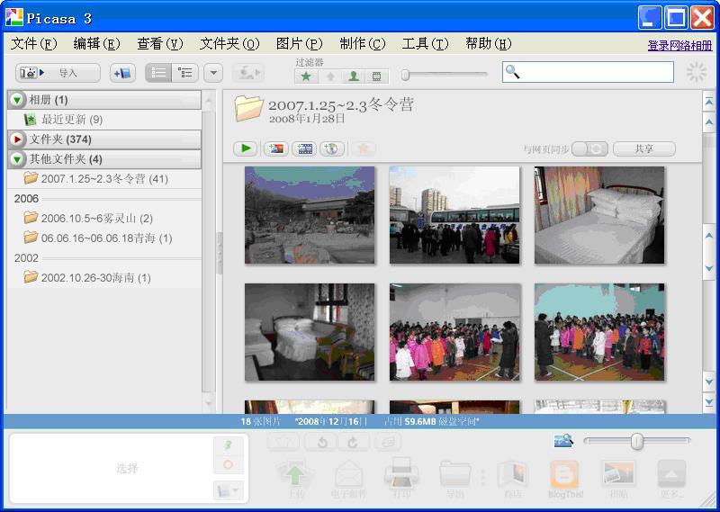Play slideshow with green play button

(x=245, y=148)
